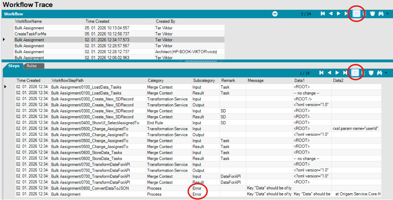Expand dropdown arrow beside Steps panel binoculars
This screenshot has width=393, height=200.
tap(386, 73)
